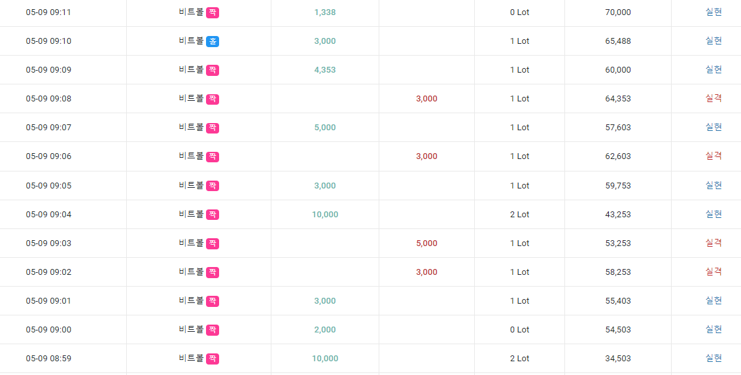This screenshot has width=741, height=375.
Task: Click the pink 짝 badge in 09:08 row
Action: point(213,99)
